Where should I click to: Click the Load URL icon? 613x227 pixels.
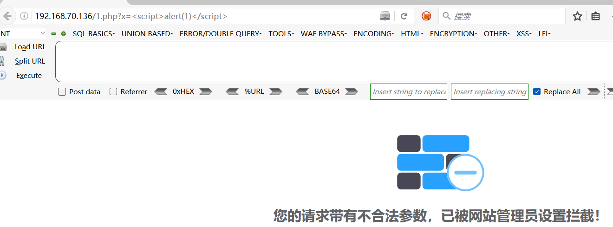tap(3, 47)
